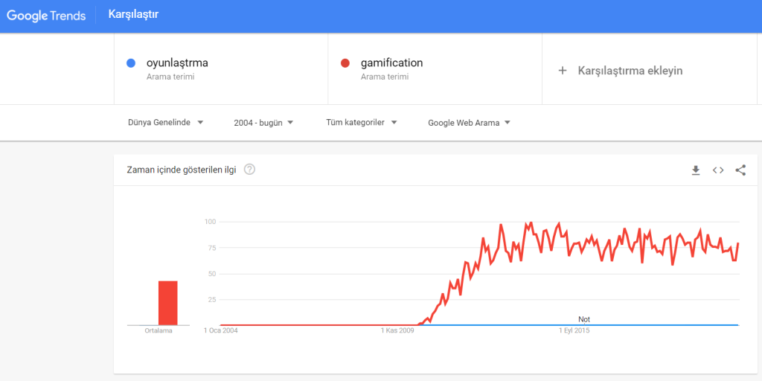Image resolution: width=762 pixels, height=381 pixels.
Task: Edit the oyunlaştrma search term
Action: tap(177, 63)
